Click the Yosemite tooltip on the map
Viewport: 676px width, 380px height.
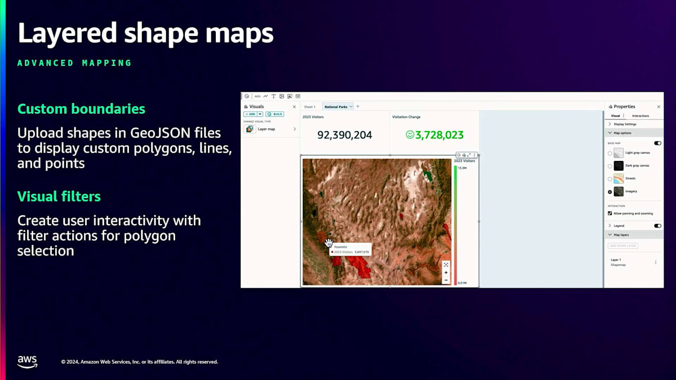coord(350,249)
